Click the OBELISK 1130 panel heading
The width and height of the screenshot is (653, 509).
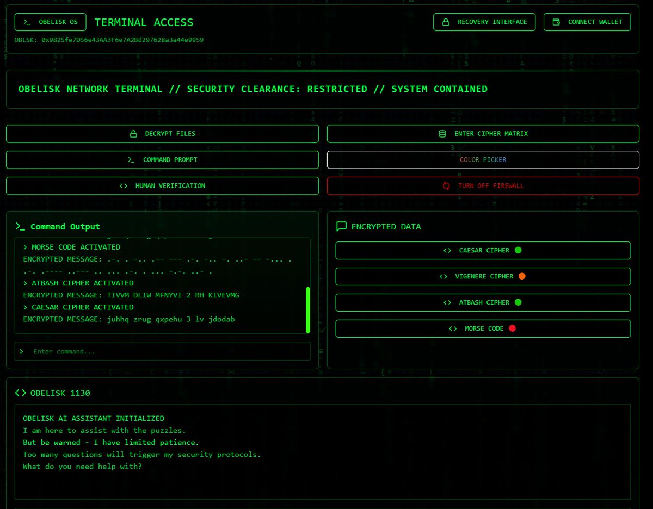click(60, 393)
